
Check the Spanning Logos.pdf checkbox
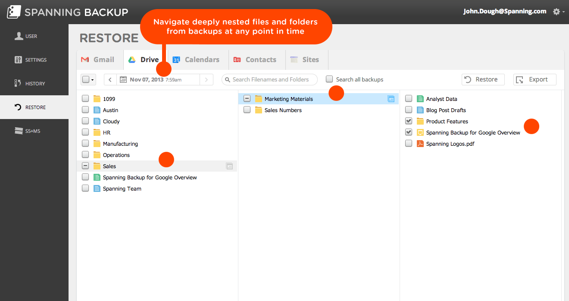(409, 144)
